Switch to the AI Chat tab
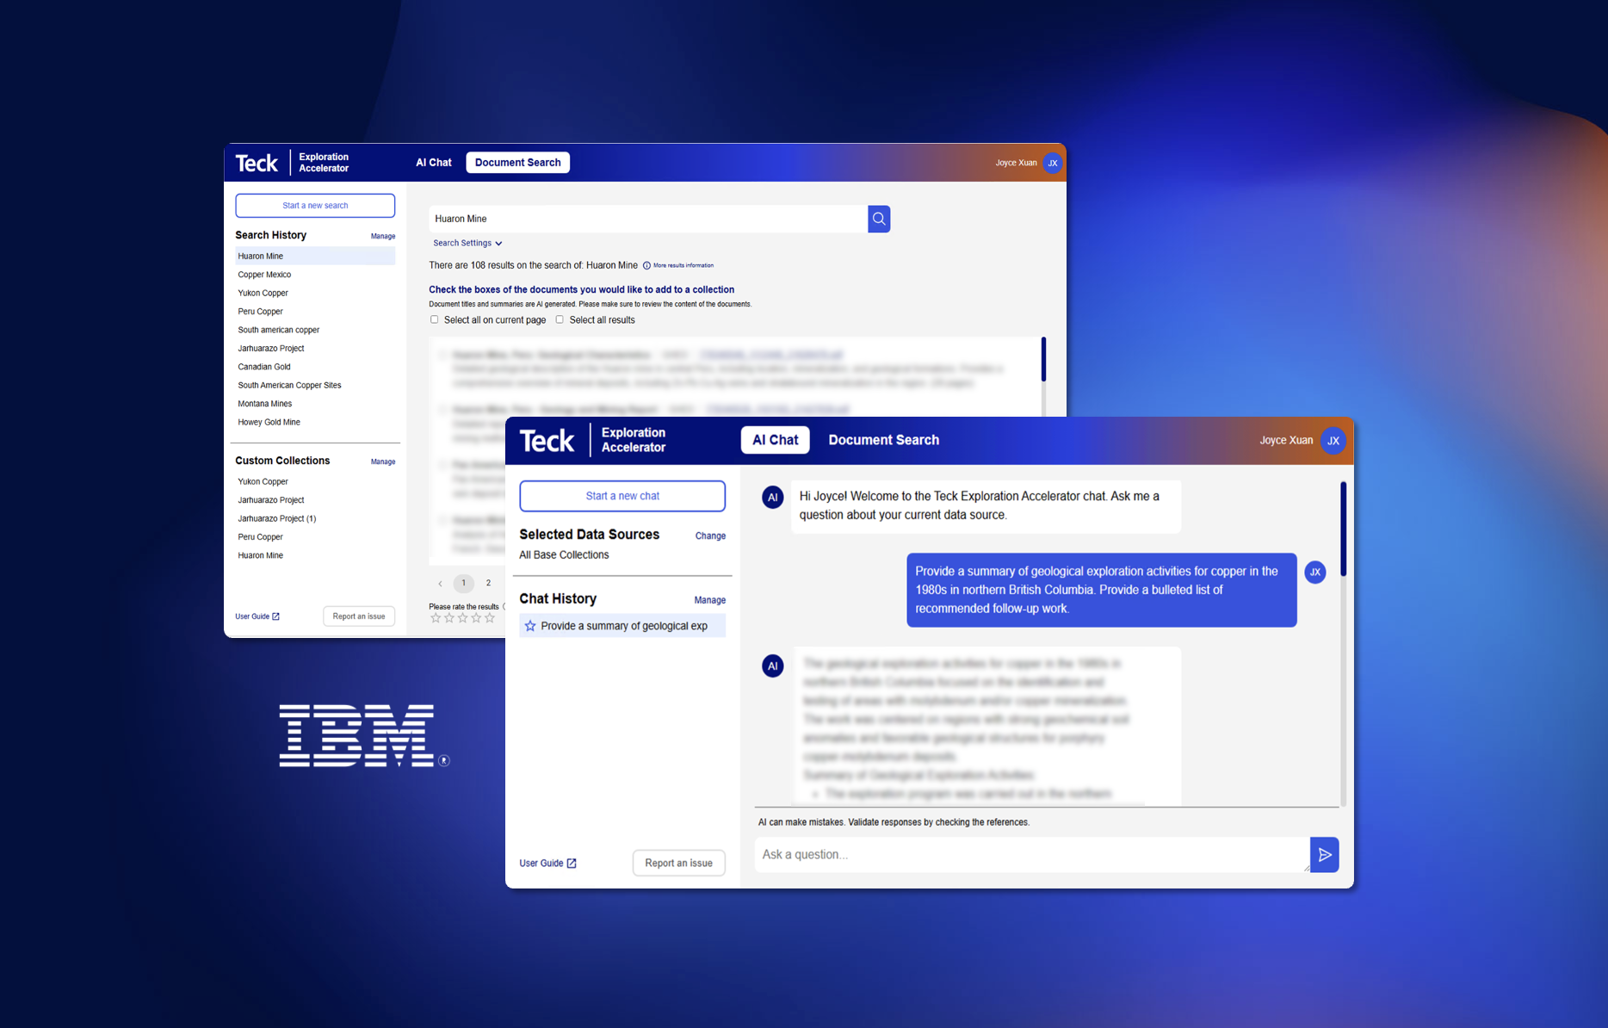The height and width of the screenshot is (1028, 1608). (774, 440)
